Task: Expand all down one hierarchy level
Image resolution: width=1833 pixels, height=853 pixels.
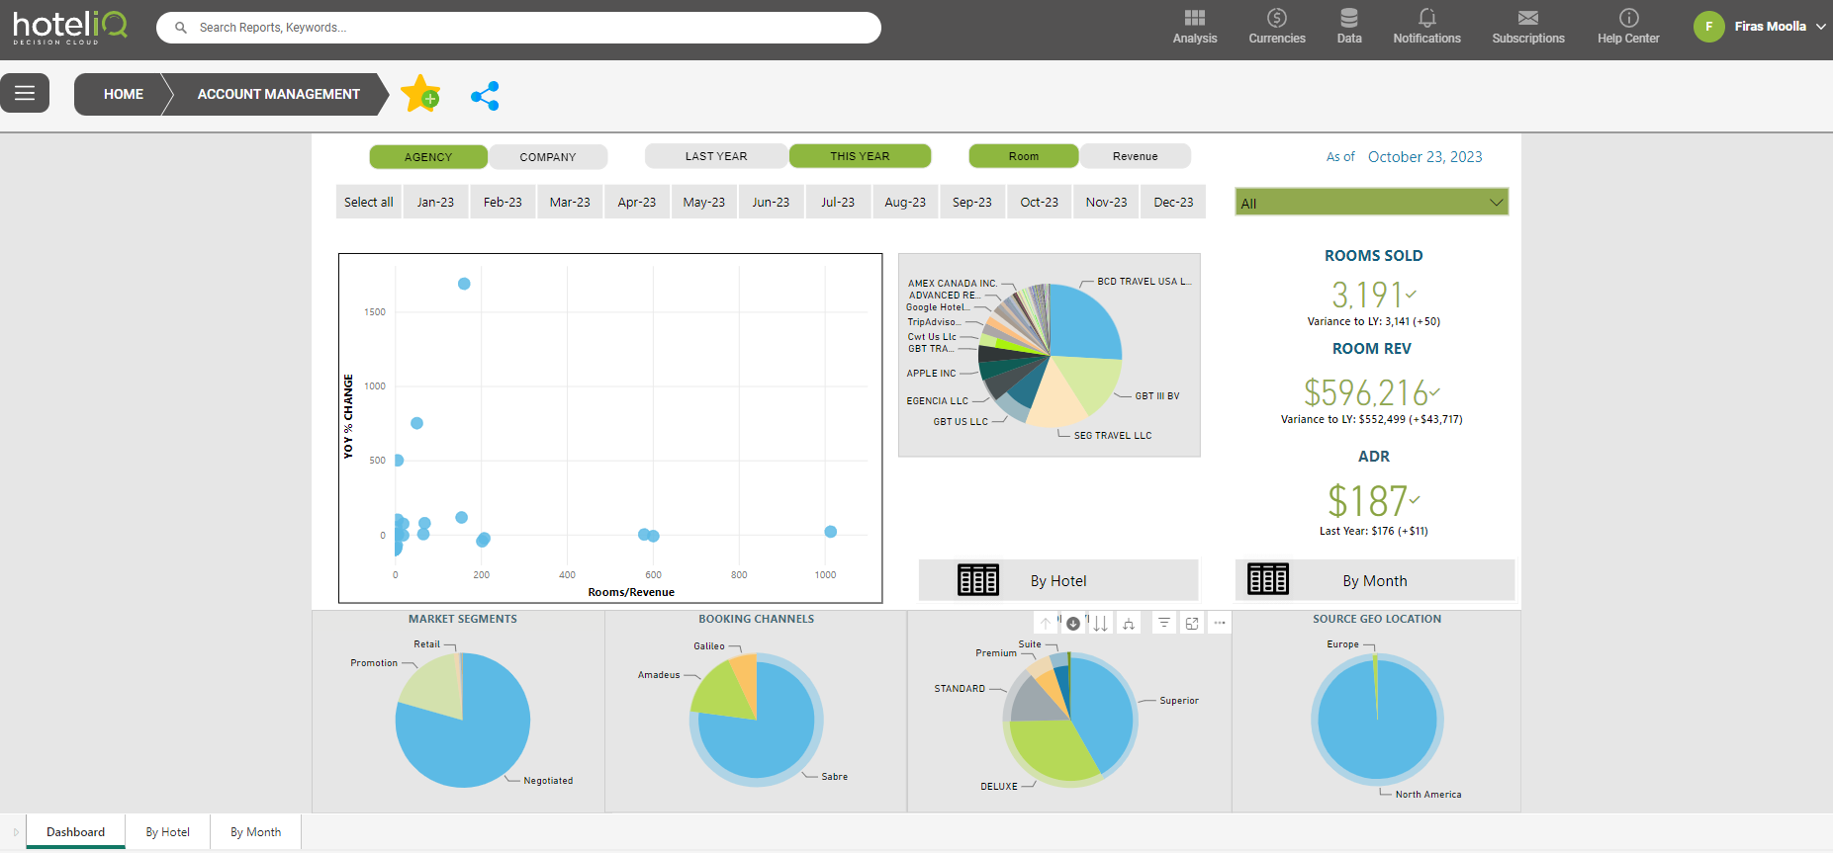Action: [1129, 623]
